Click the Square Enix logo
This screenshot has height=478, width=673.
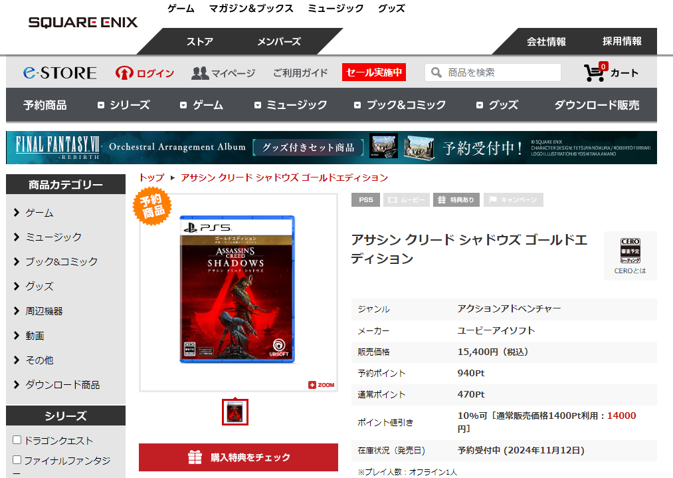click(x=83, y=23)
